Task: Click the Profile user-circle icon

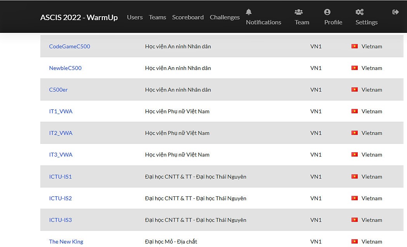Action: (x=327, y=12)
